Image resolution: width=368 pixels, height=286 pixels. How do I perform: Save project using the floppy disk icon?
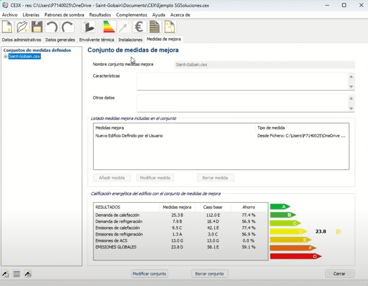click(37, 27)
